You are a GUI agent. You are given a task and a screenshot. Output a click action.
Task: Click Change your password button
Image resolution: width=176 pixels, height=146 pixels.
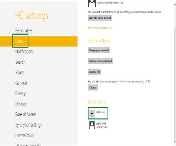(99, 50)
